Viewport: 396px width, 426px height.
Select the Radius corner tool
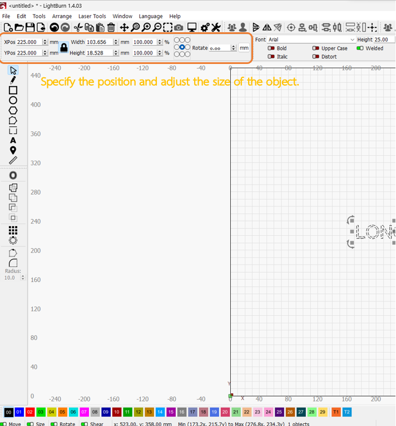coord(13,263)
